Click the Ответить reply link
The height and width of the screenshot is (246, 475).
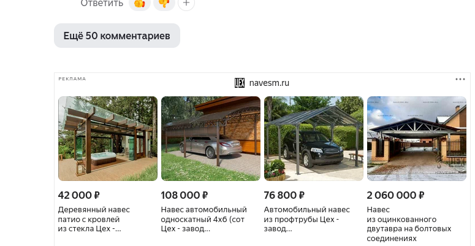pos(102,4)
